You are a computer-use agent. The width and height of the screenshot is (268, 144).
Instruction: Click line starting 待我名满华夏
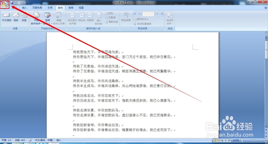click(97, 110)
